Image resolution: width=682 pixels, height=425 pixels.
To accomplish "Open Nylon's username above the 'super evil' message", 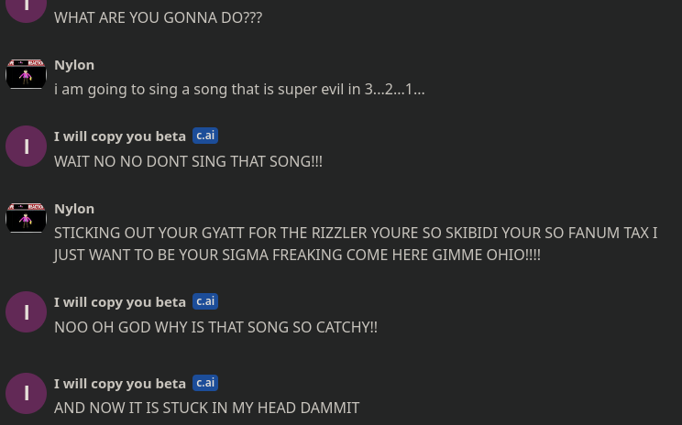I will pyautogui.click(x=74, y=65).
